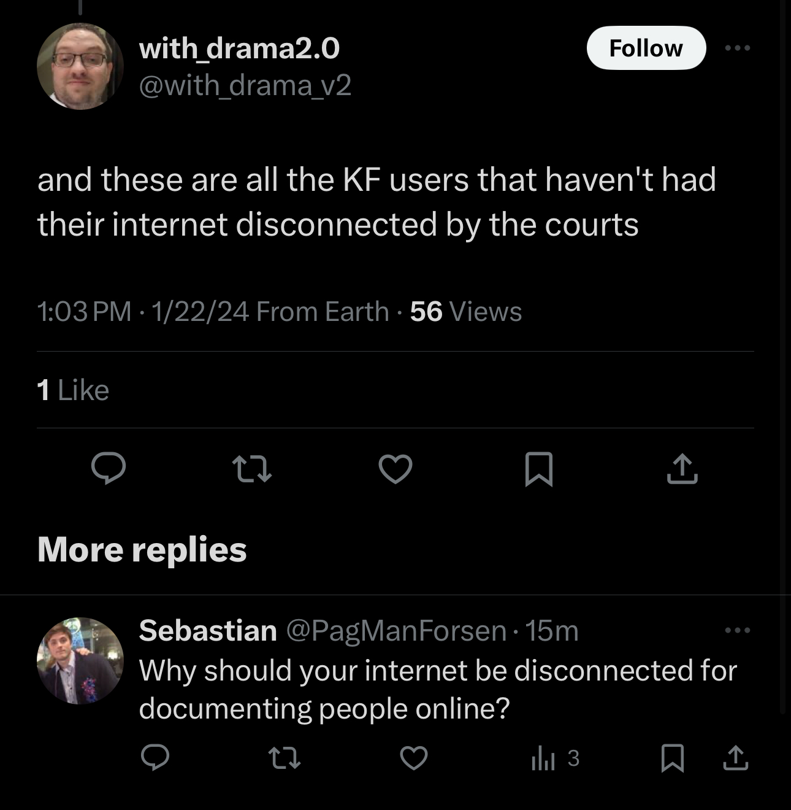The width and height of the screenshot is (791, 810).
Task: Repost the main tweet about KF users
Action: tap(252, 469)
